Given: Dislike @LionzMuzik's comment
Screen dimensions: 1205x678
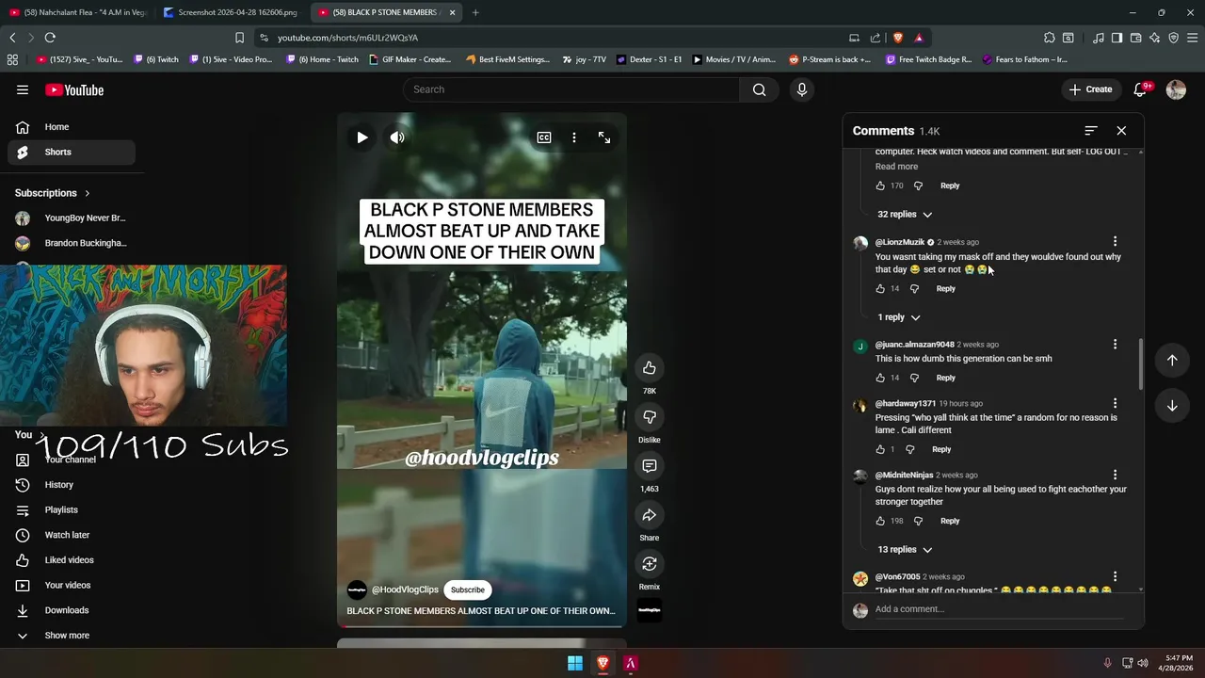Looking at the screenshot, I should (914, 289).
